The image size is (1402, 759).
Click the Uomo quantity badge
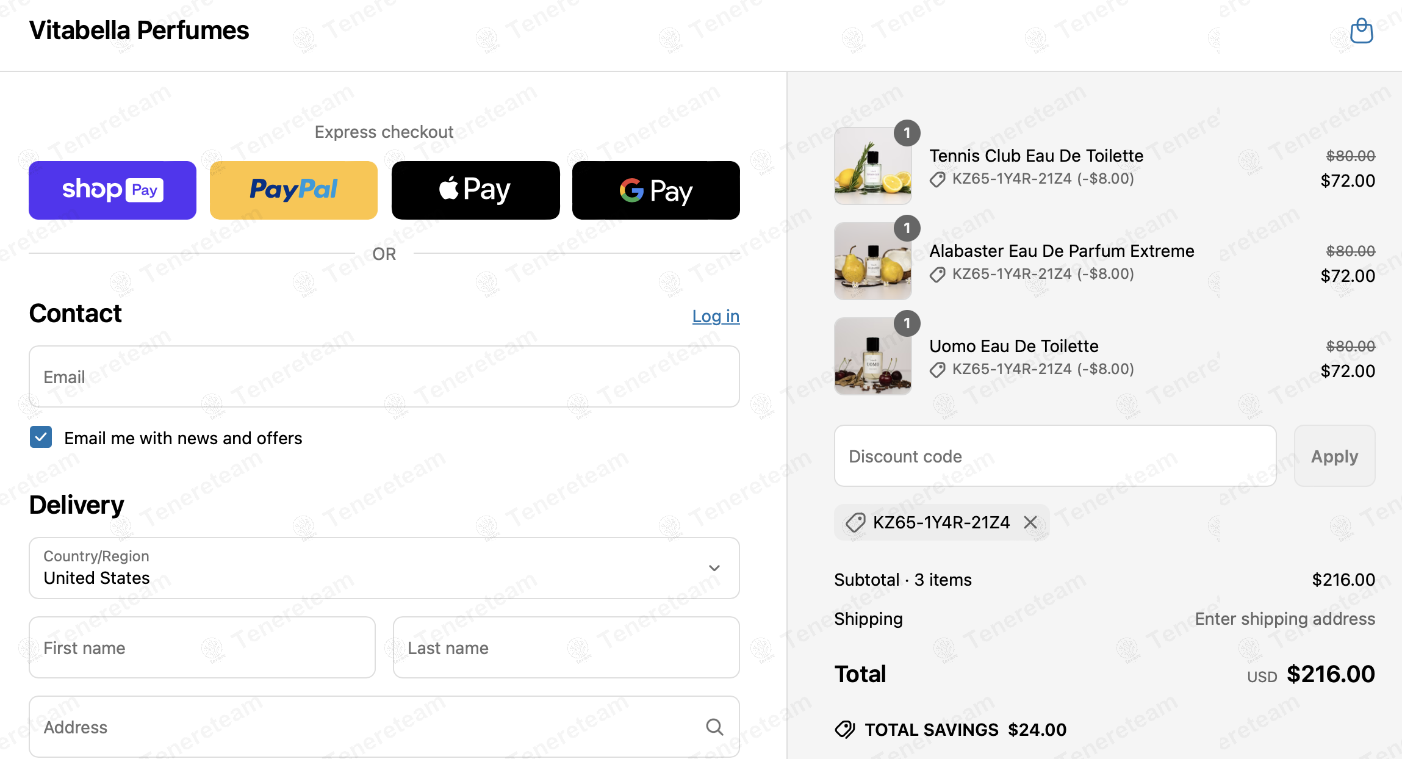coord(907,323)
